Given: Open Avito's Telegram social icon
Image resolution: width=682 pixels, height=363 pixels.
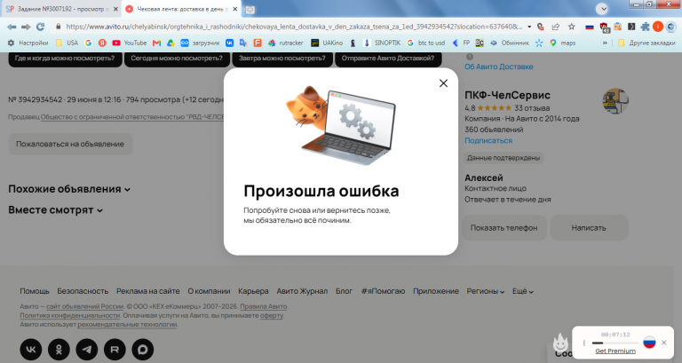Looking at the screenshot, I should coord(87,350).
